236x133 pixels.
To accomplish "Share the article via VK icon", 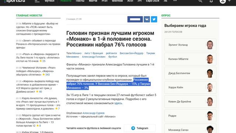I will coord(147,19).
